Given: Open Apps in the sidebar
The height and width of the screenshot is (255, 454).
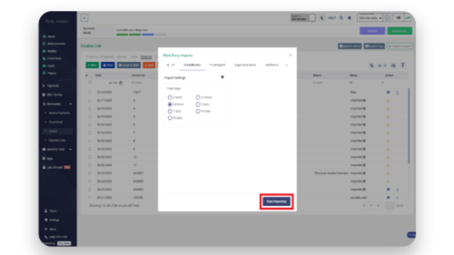Looking at the screenshot, I should 48,158.
